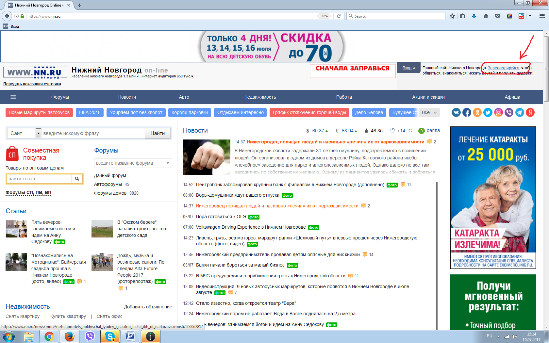Click the site search phrase field

point(93,133)
